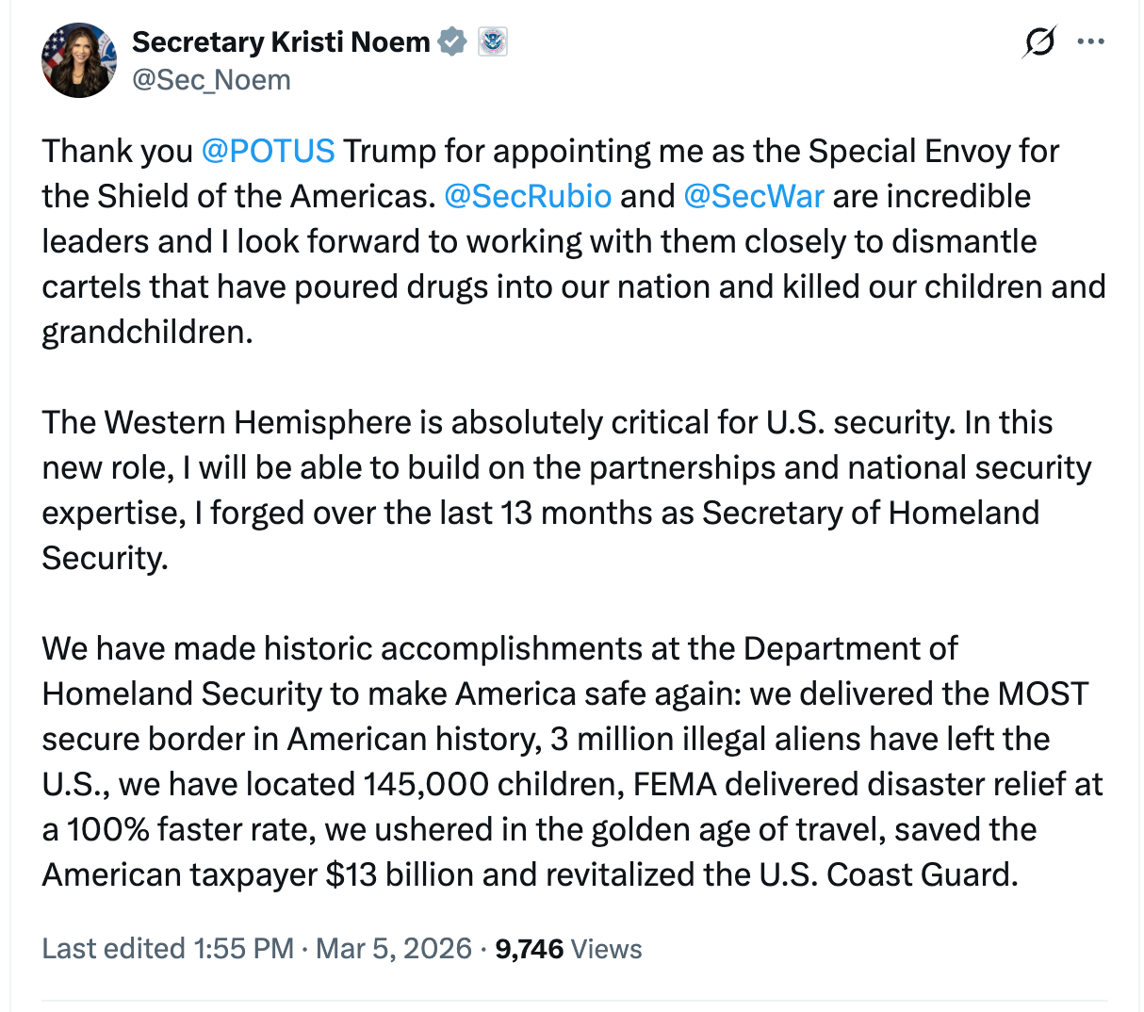
Task: Click the paragraph starting 'The Western Hemisphere'
Action: coord(547,490)
